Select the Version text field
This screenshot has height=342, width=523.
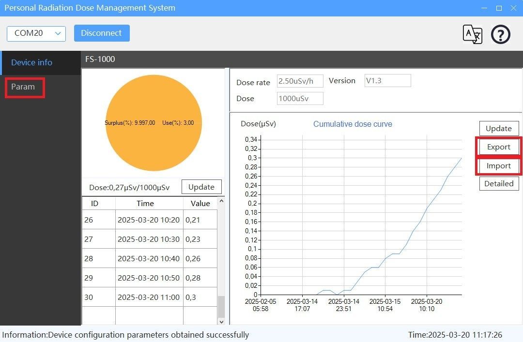point(387,81)
